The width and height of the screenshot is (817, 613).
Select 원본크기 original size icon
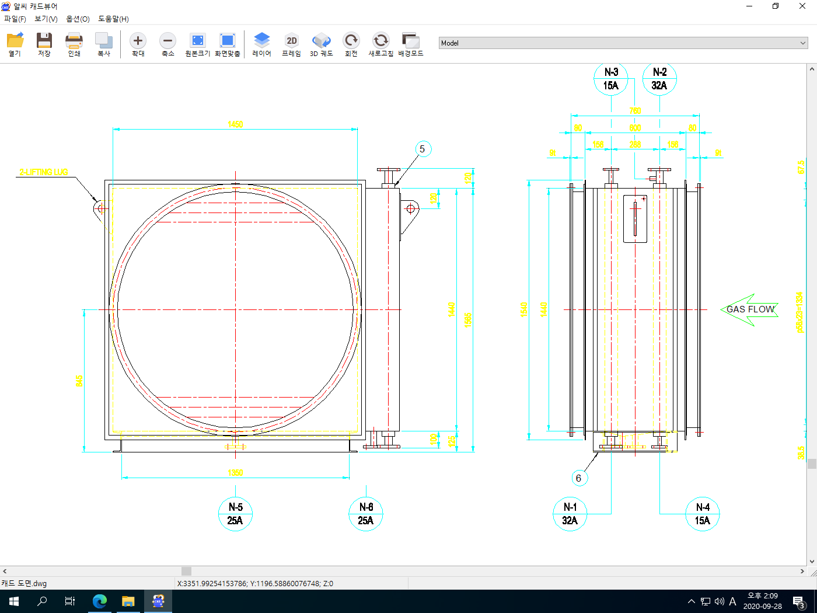click(198, 44)
